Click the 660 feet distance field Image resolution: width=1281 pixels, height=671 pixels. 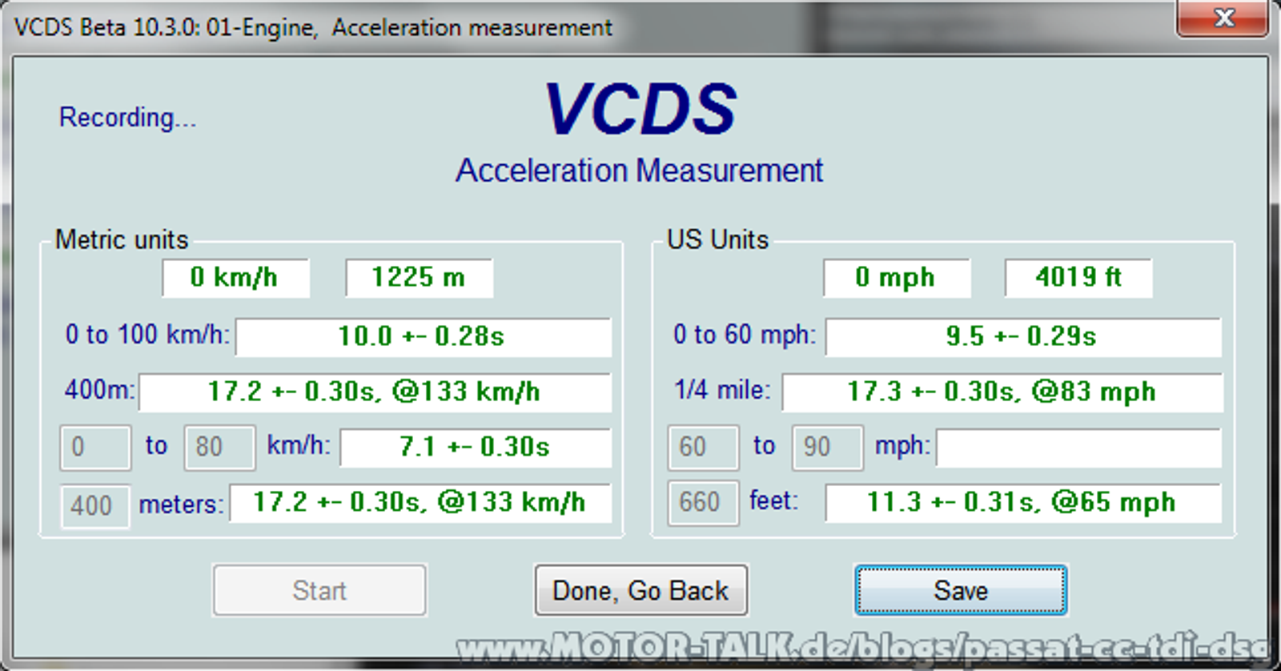703,503
